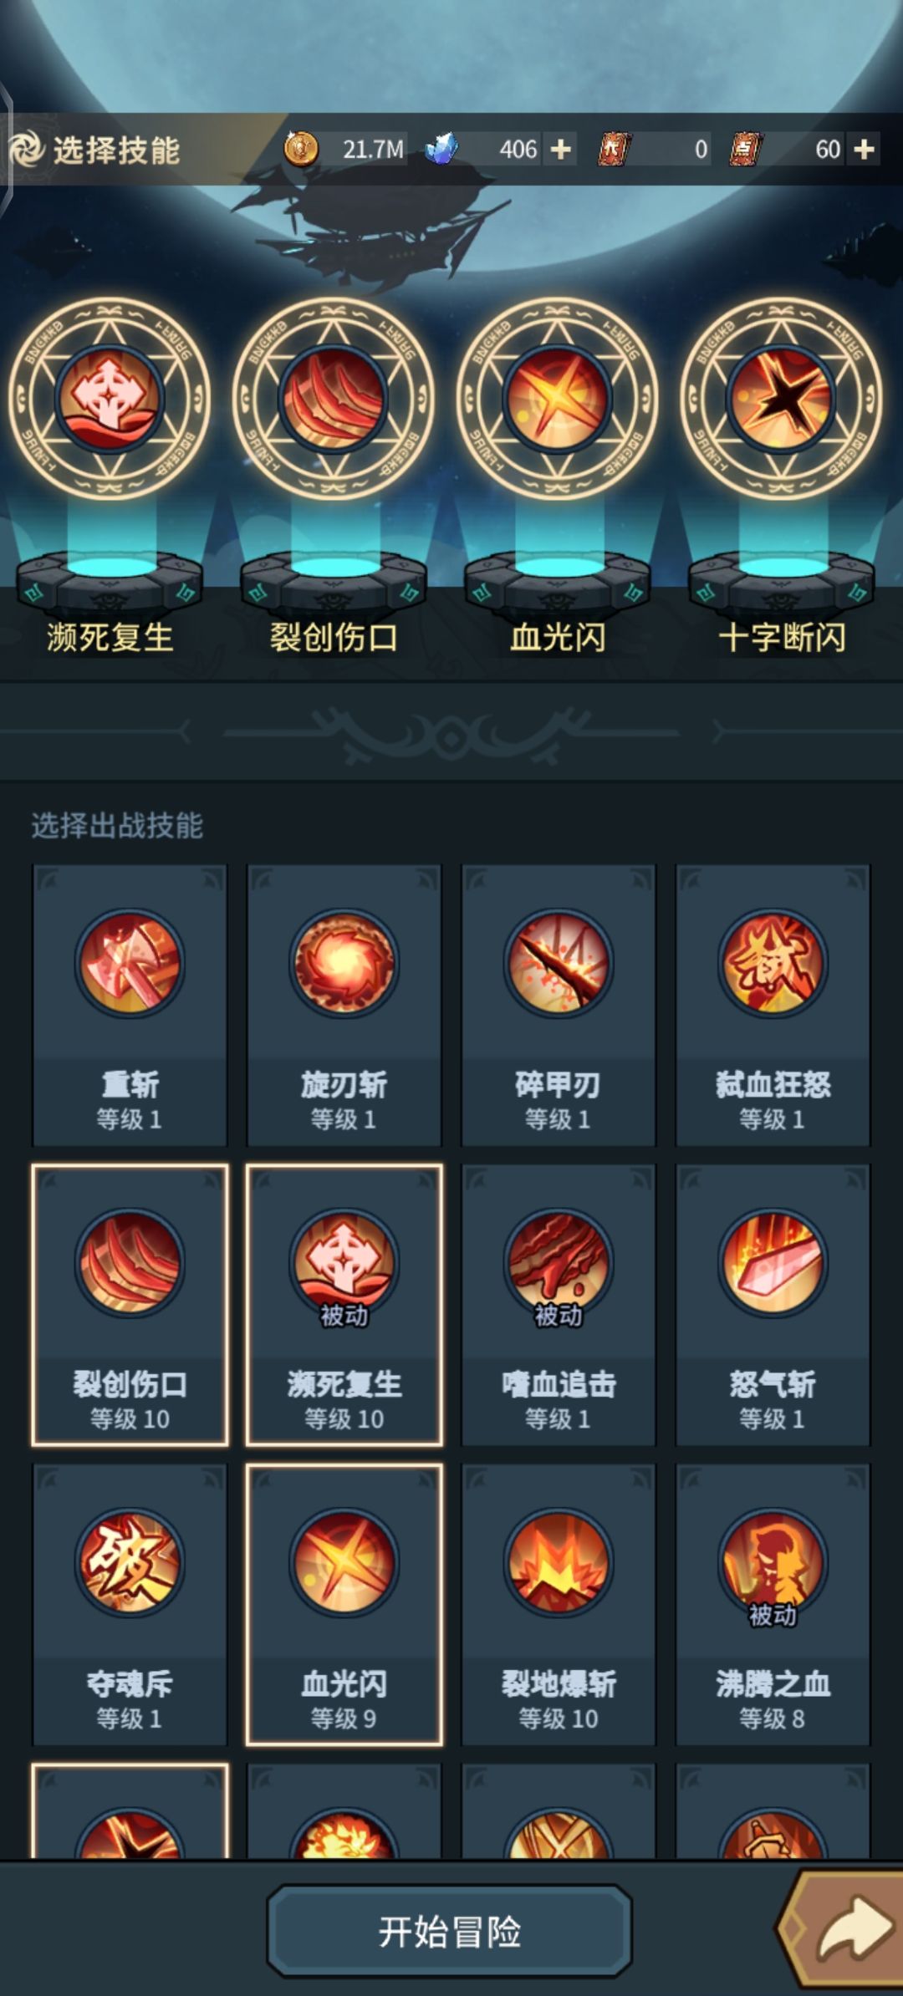The height and width of the screenshot is (1996, 903).
Task: Select the 沸腾之血 passive skill
Action: [x=773, y=1605]
